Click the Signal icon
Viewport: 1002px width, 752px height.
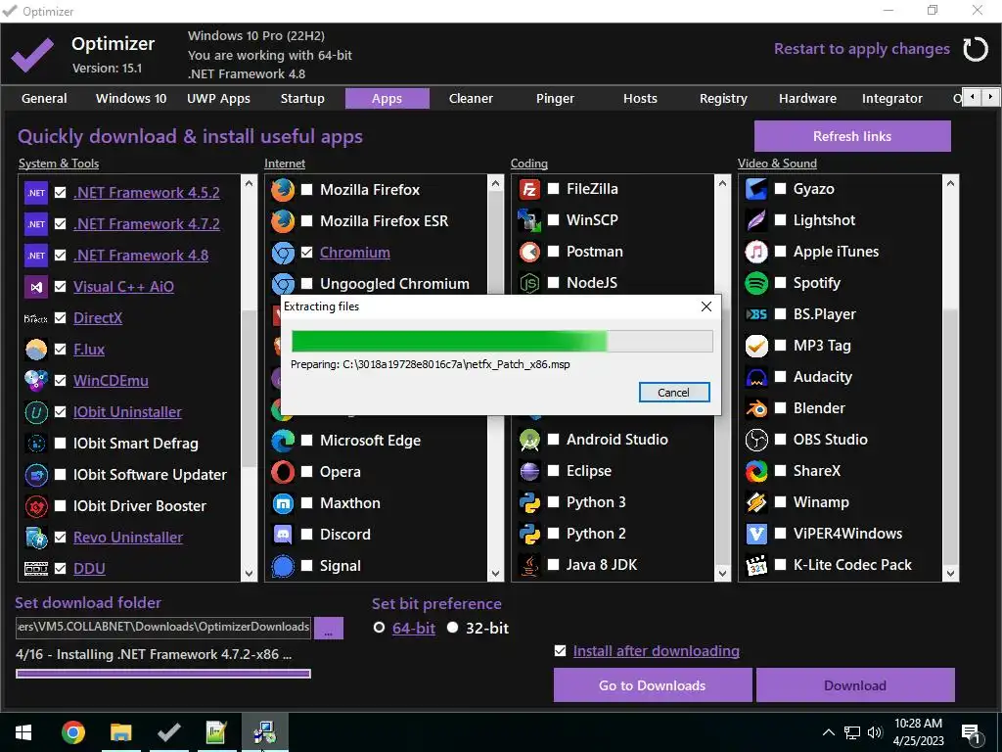tap(283, 565)
